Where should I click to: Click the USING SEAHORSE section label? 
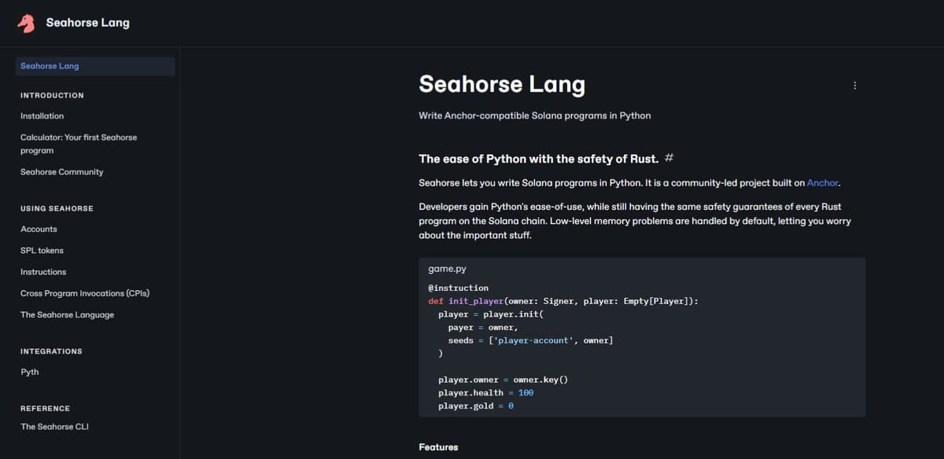click(57, 208)
